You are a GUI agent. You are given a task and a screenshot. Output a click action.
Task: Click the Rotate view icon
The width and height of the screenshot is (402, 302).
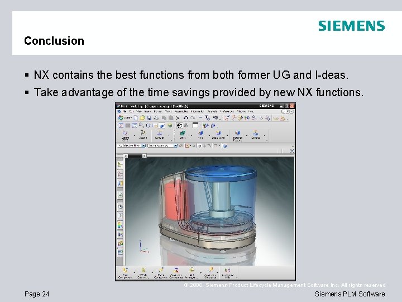[148, 125]
